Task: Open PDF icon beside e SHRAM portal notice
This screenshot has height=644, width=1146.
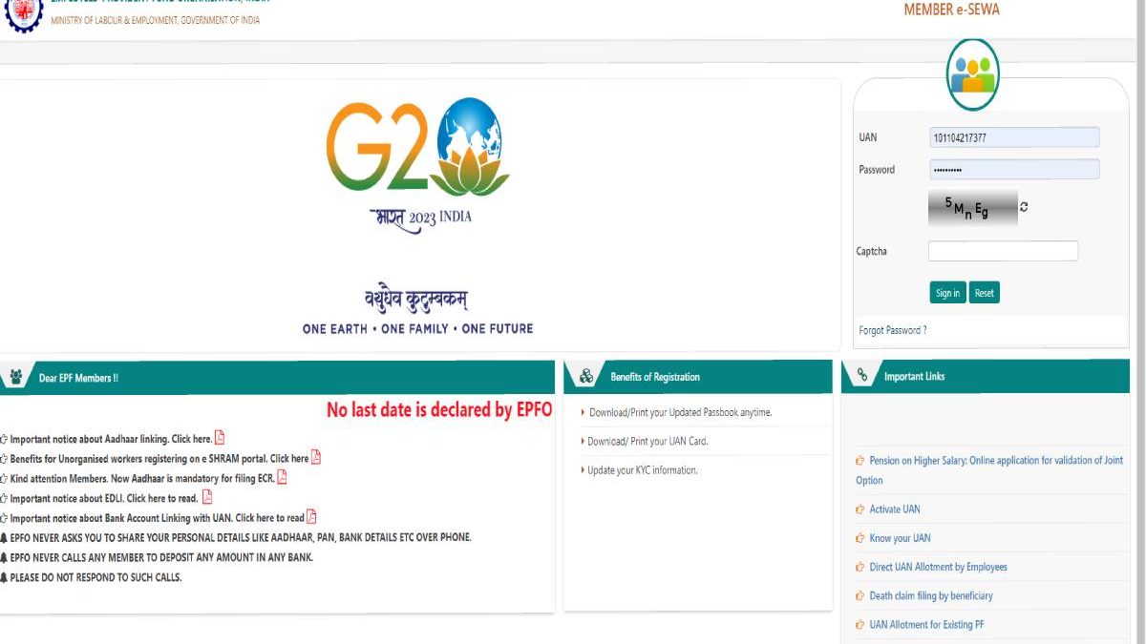Action: pos(316,457)
